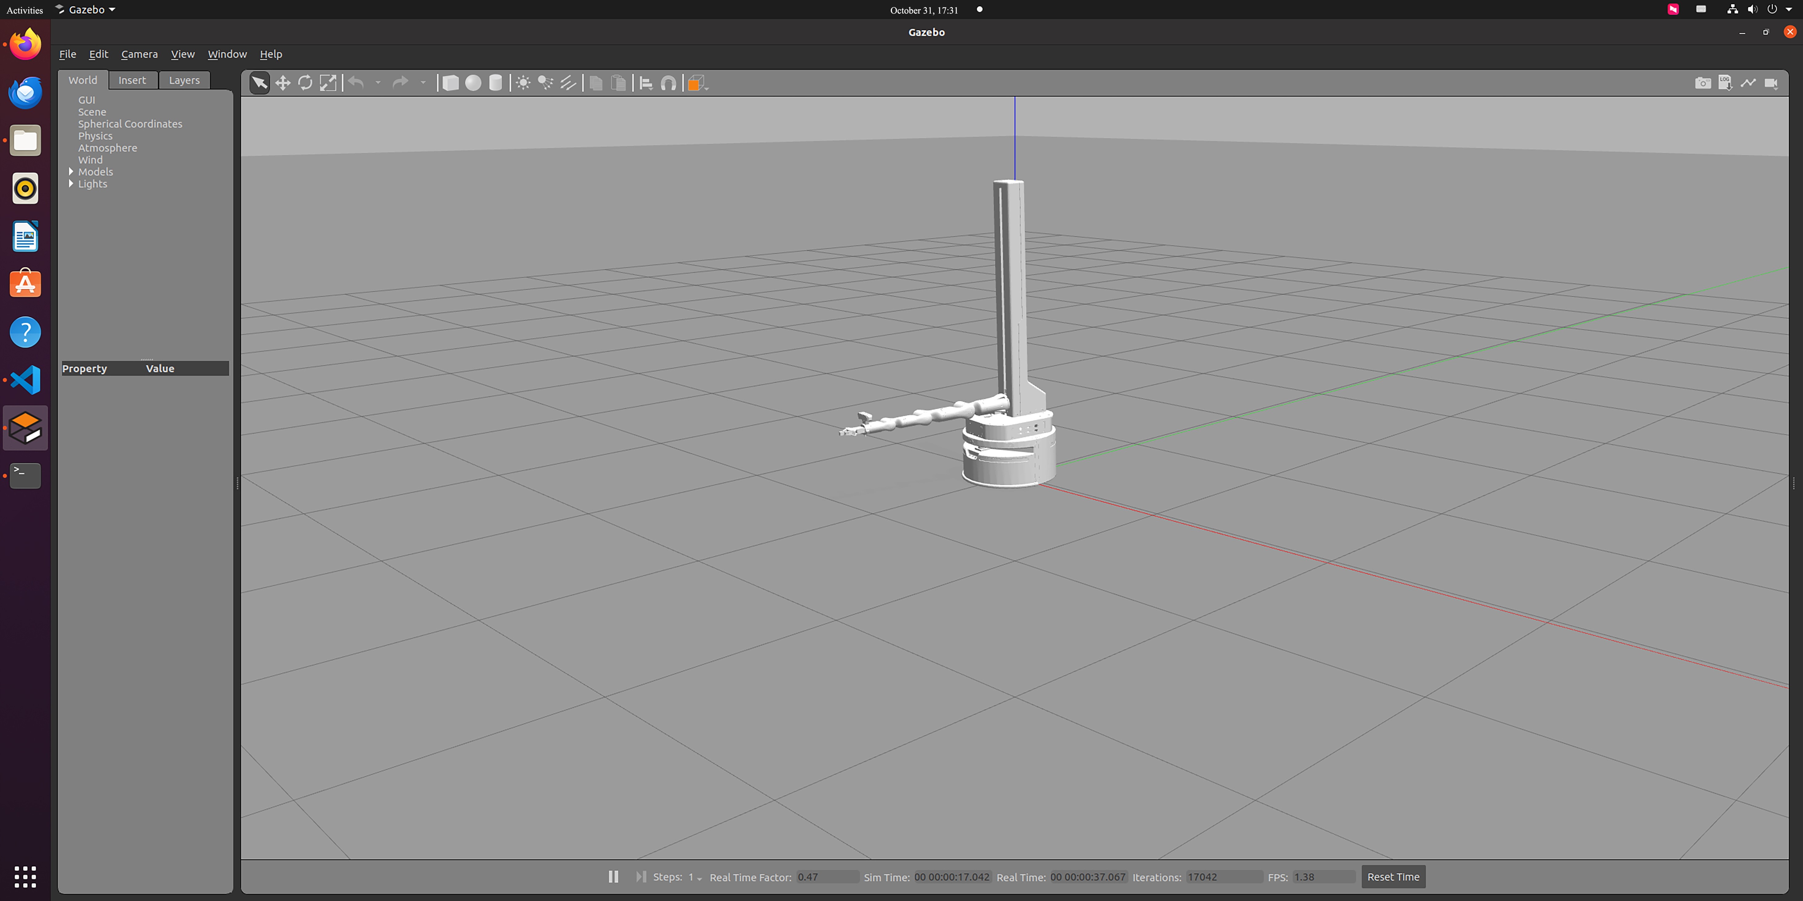The image size is (1803, 901).
Task: Activate the Rotate mode tool
Action: (x=305, y=83)
